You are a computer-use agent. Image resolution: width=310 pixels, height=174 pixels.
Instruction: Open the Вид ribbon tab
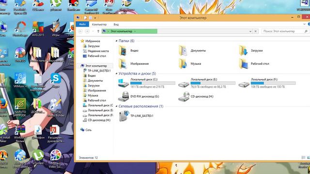(x=116, y=24)
